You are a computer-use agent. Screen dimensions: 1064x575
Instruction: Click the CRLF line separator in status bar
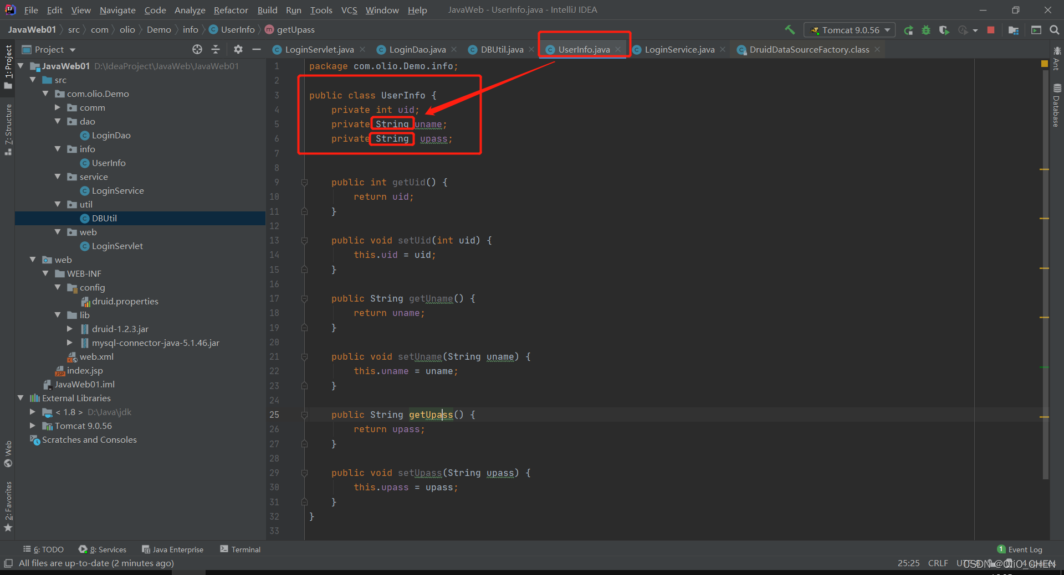(938, 563)
